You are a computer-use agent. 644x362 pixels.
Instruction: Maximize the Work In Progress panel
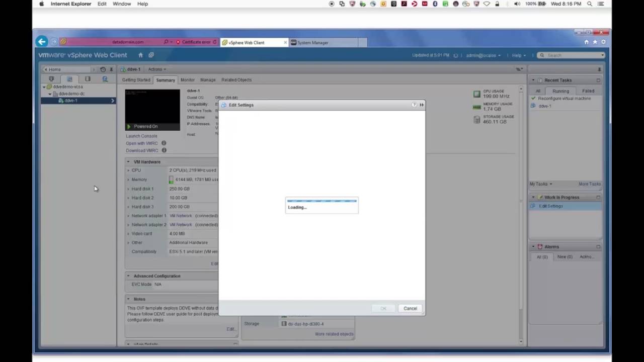pyautogui.click(x=598, y=197)
